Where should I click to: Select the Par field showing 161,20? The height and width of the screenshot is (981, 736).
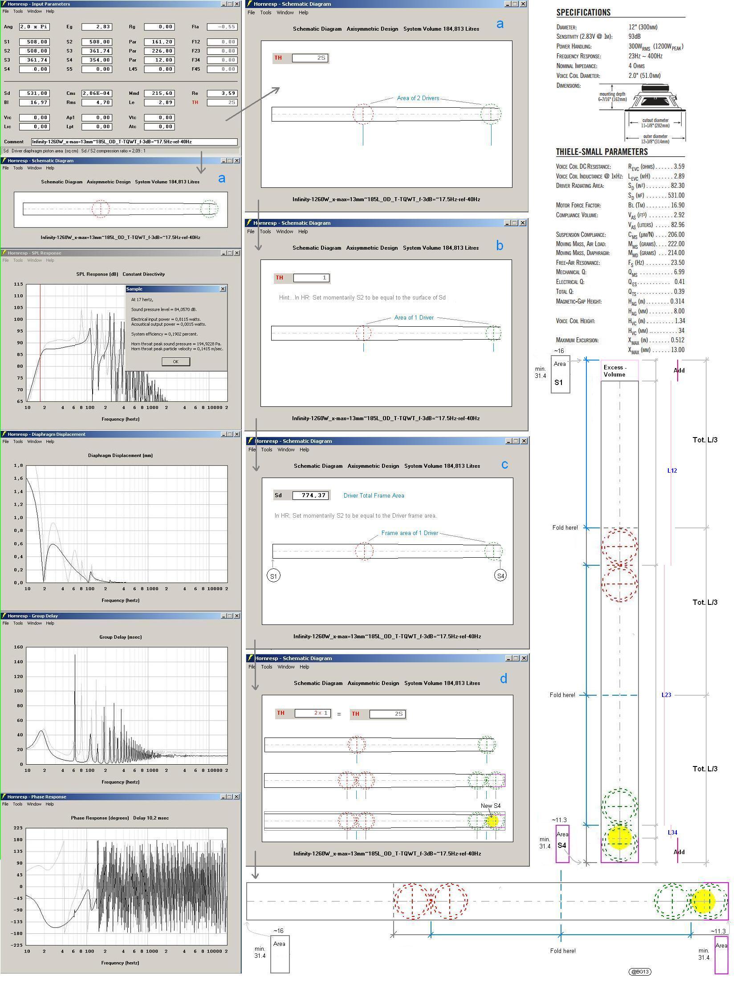[x=159, y=42]
